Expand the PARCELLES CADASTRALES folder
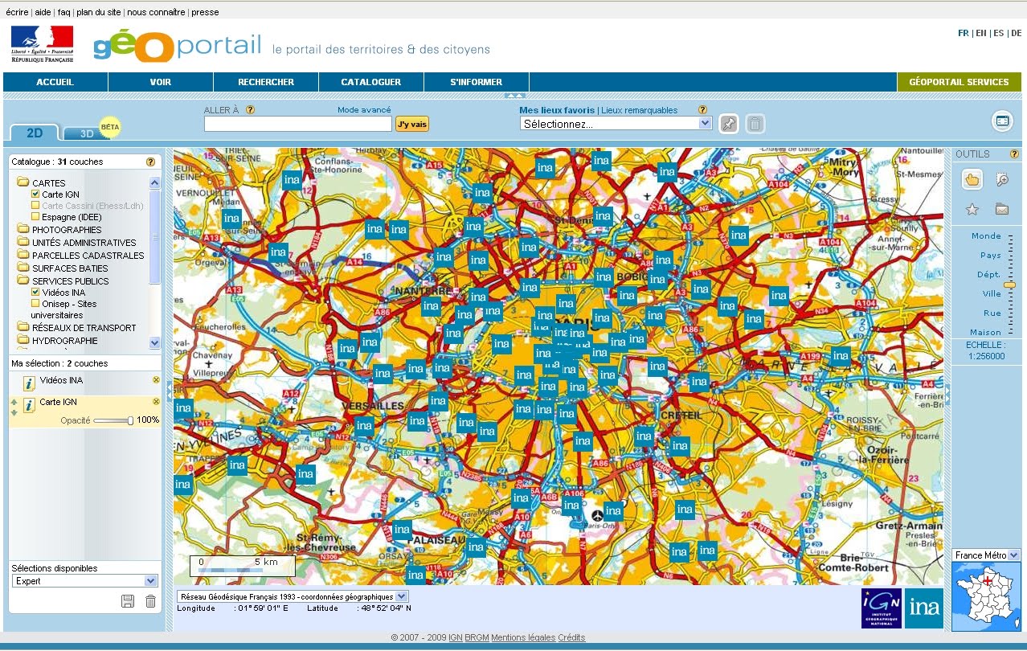This screenshot has height=651, width=1027. pos(23,256)
